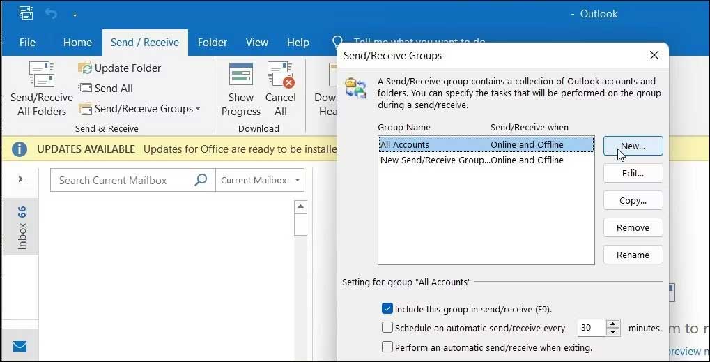The height and width of the screenshot is (362, 710).
Task: Open the File menu tab
Action: 27,43
